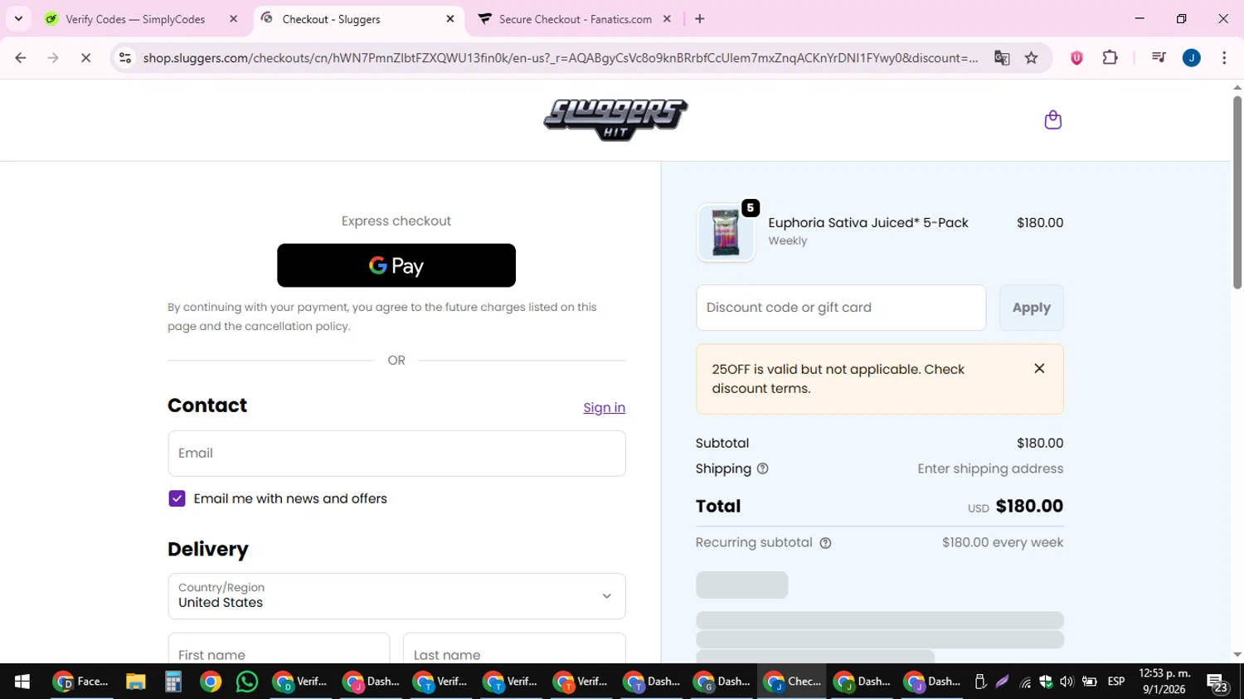
Task: Open the notification center icon
Action: coord(1217,683)
